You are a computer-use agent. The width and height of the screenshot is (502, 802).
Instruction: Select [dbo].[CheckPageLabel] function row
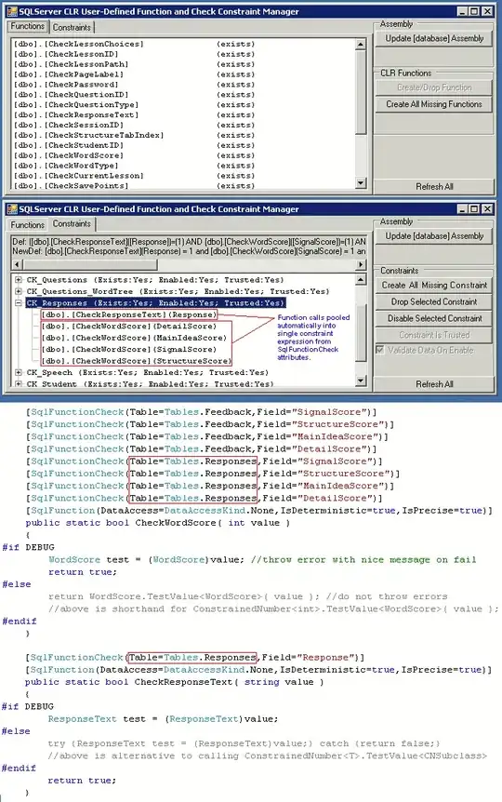point(134,74)
